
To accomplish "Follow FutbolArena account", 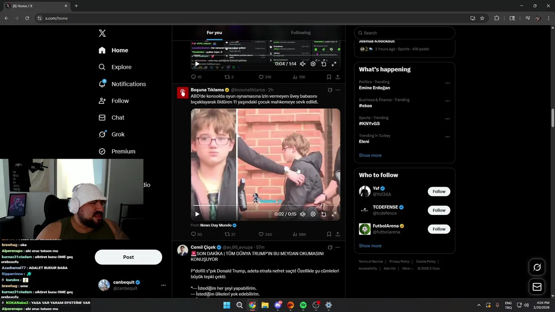I will click(439, 229).
